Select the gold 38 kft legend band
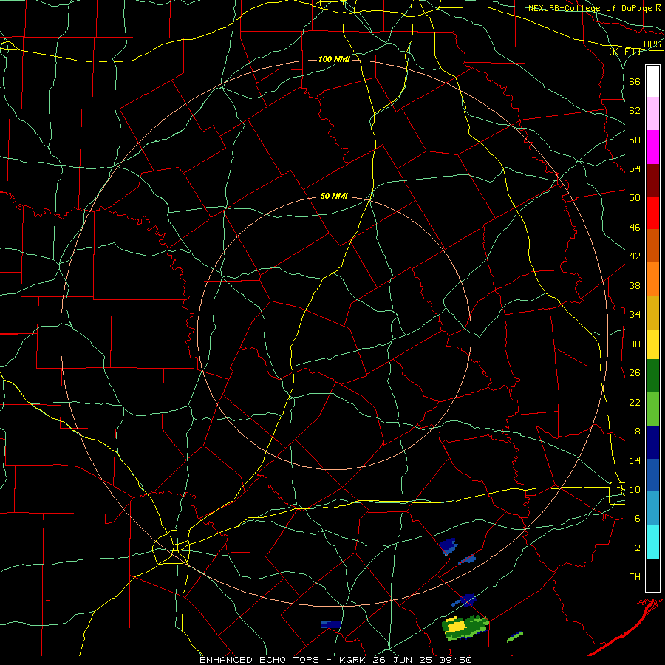 point(652,313)
